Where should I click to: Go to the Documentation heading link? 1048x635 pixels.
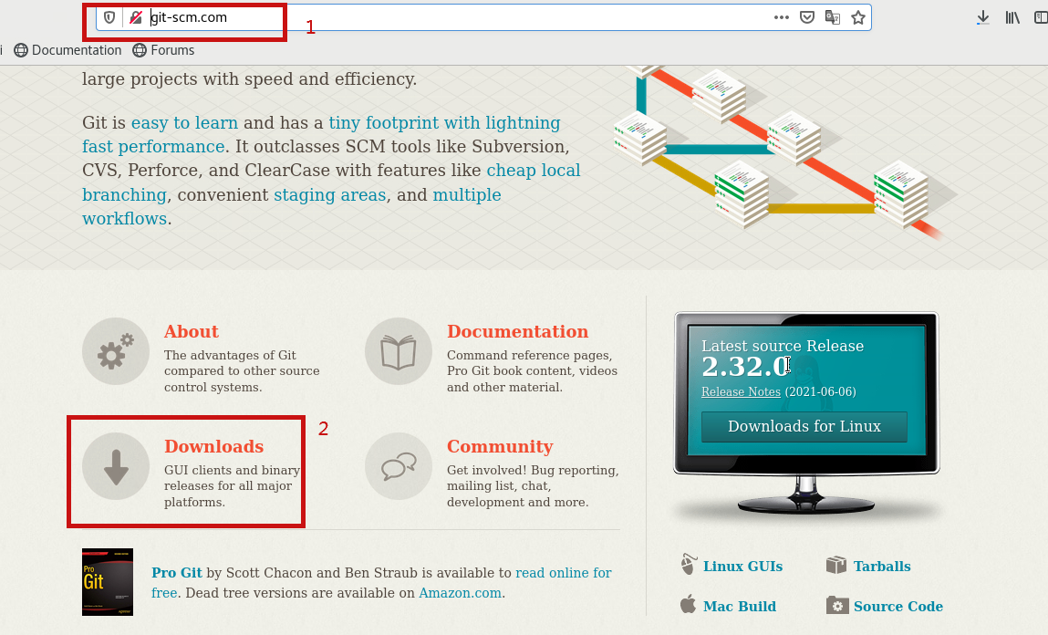coord(517,331)
